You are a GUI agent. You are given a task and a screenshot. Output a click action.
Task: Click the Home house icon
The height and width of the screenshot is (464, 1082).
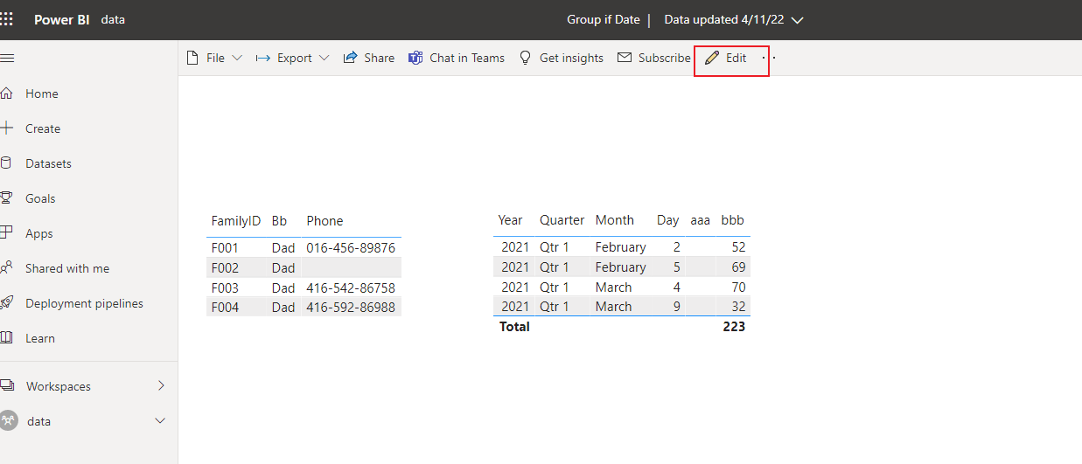click(x=6, y=93)
